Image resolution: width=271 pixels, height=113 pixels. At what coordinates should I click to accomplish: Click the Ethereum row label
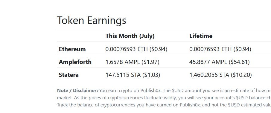tap(72, 49)
